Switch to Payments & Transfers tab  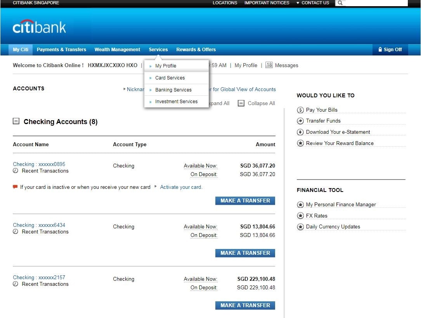[x=61, y=50]
